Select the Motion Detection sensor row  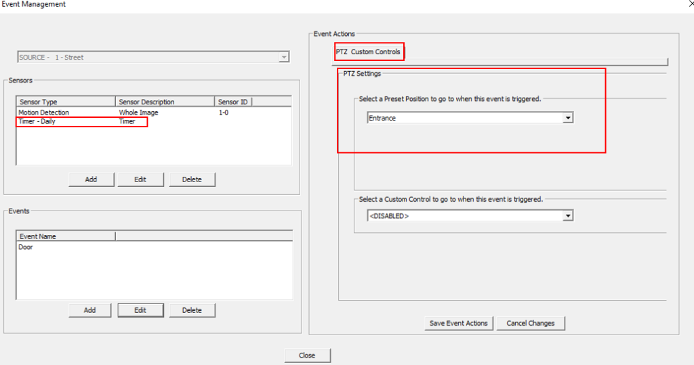coord(154,113)
